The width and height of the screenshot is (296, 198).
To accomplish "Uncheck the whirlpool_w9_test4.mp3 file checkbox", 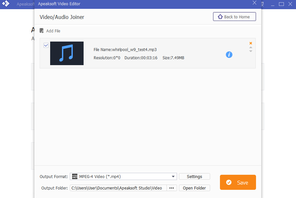I will pyautogui.click(x=46, y=45).
